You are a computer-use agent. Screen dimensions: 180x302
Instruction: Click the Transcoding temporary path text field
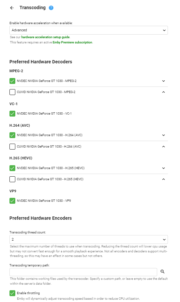click(83, 272)
